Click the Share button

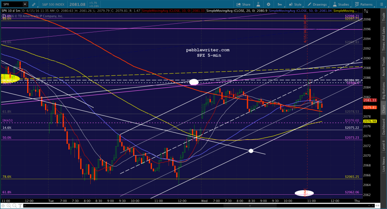pos(243,5)
